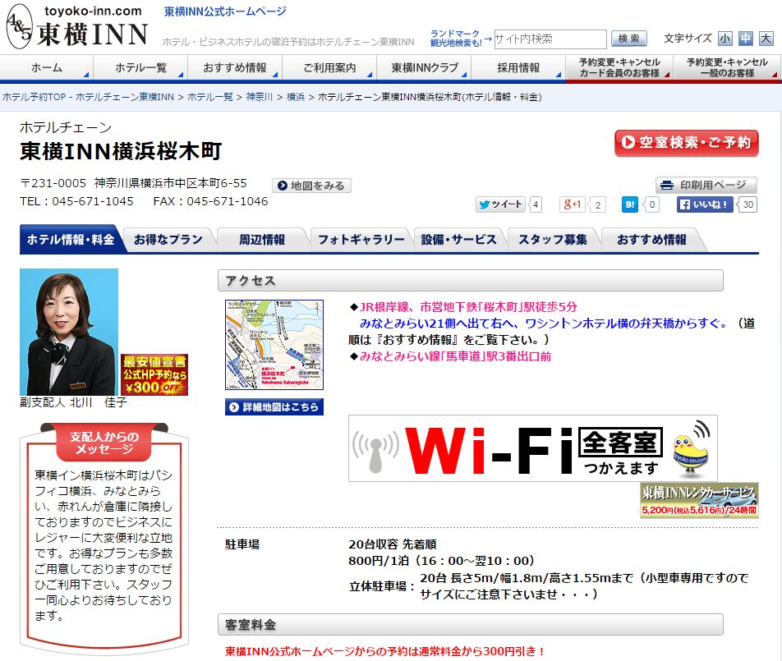The width and height of the screenshot is (782, 661).
Task: Open the おすすめ情報 top navigation menu
Action: [x=235, y=67]
